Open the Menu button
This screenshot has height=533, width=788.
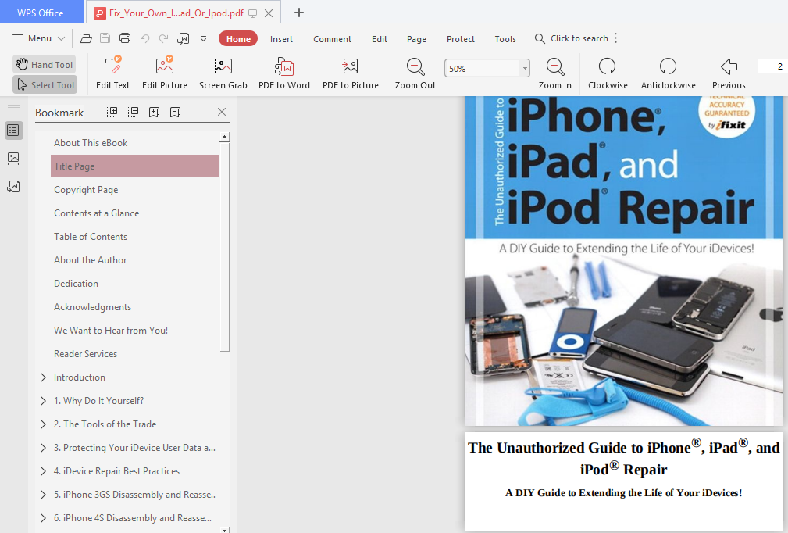coord(38,38)
